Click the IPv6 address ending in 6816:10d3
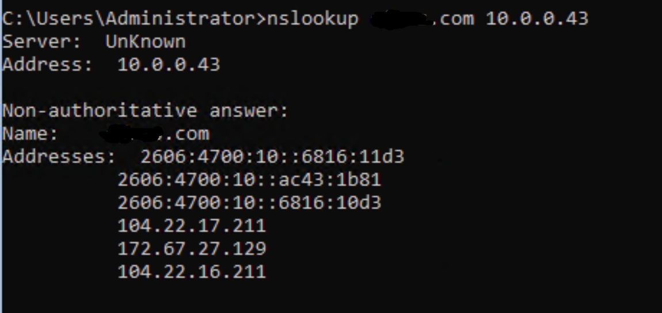This screenshot has height=313, width=662. point(249,203)
